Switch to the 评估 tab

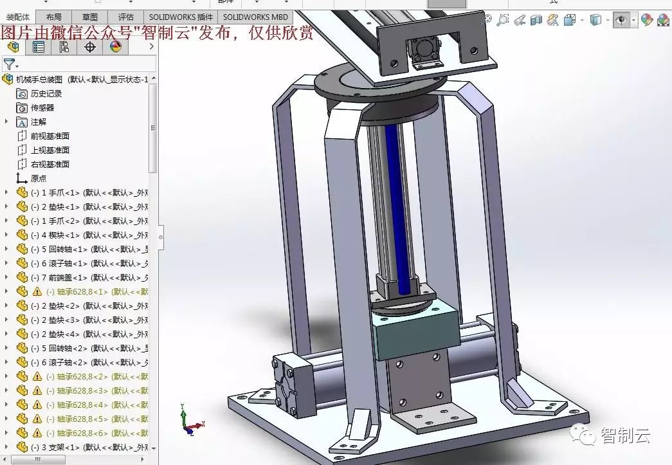click(126, 17)
